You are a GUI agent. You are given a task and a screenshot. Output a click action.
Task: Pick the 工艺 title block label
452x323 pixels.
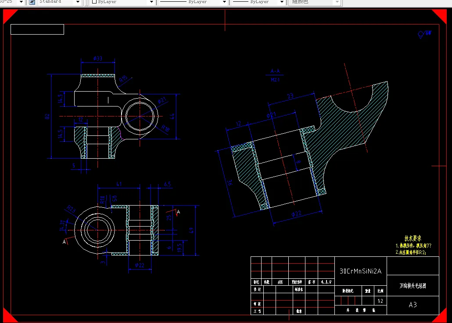pos(257,312)
